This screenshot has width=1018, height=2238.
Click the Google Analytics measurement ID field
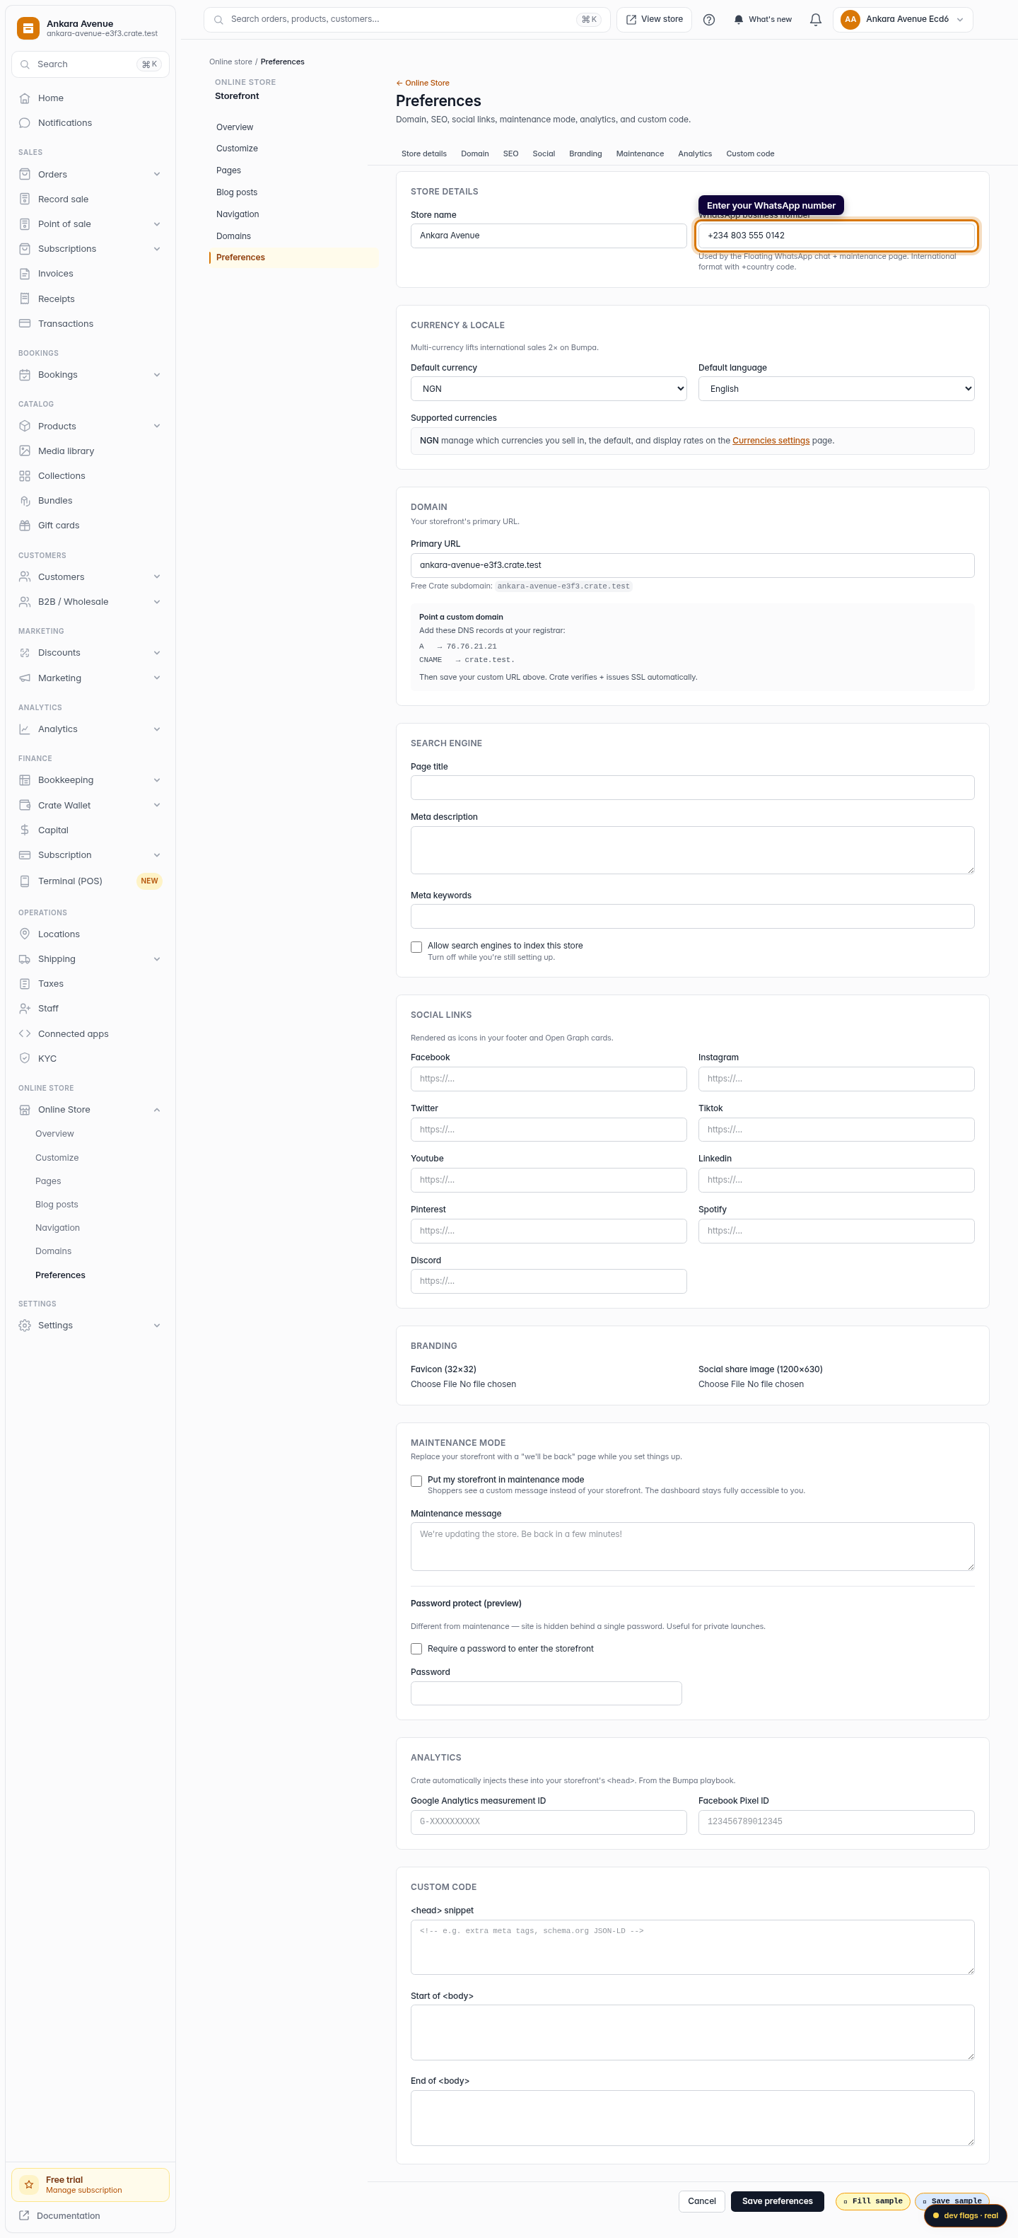[549, 1822]
